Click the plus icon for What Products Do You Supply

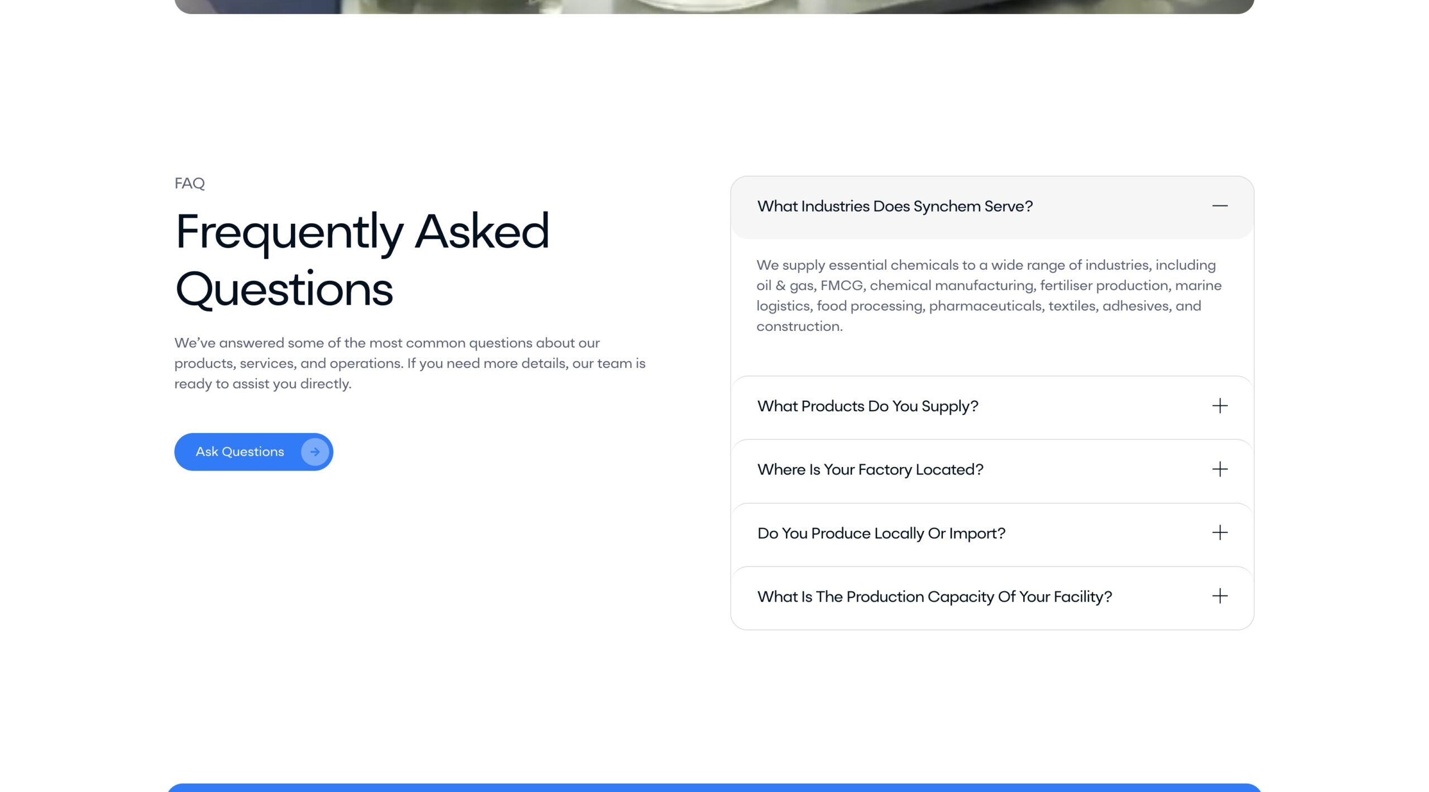point(1220,406)
